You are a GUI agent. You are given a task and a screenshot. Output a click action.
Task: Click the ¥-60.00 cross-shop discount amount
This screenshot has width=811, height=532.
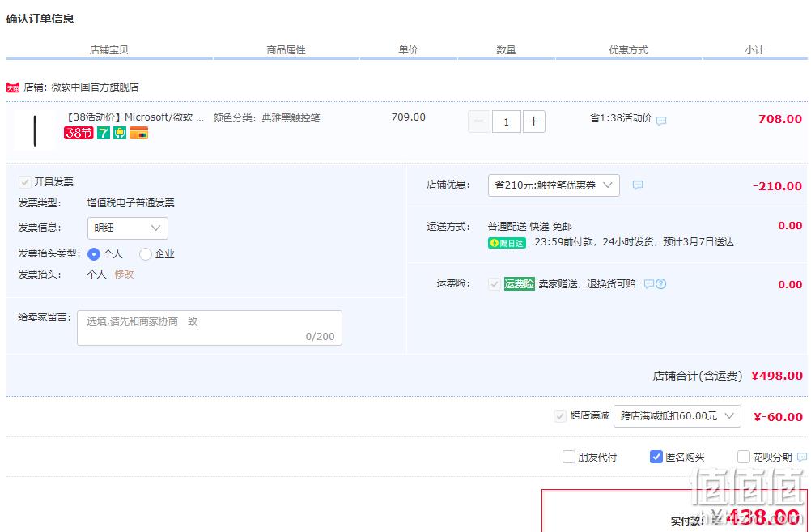[x=778, y=417]
